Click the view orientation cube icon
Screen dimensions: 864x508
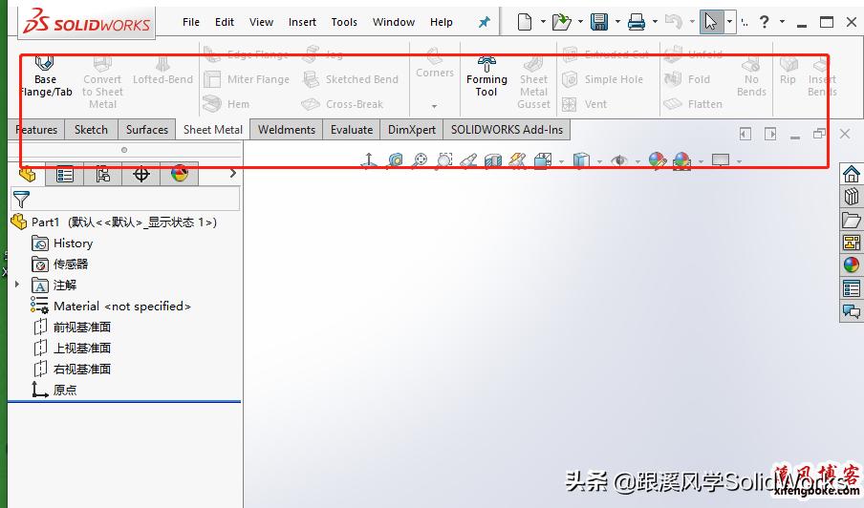pyautogui.click(x=543, y=160)
